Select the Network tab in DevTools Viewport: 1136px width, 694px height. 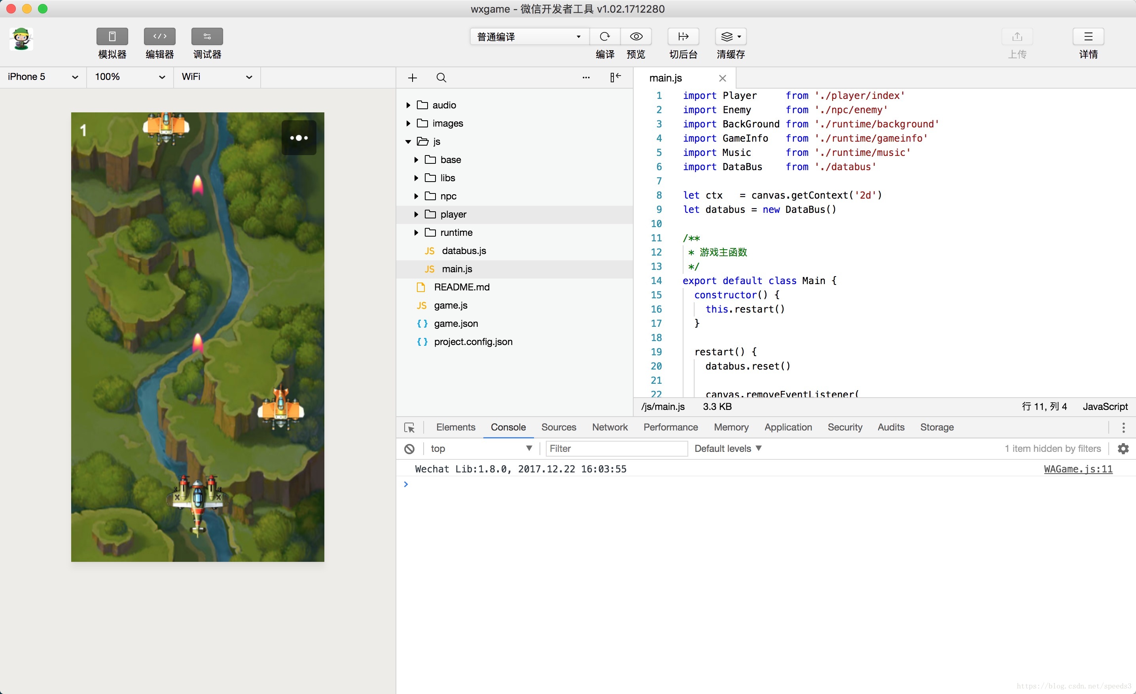tap(609, 427)
